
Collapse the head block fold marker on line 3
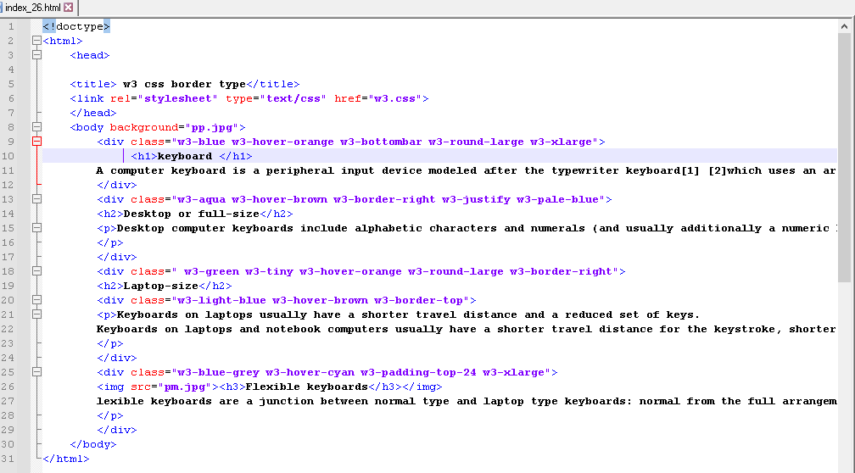(36, 55)
